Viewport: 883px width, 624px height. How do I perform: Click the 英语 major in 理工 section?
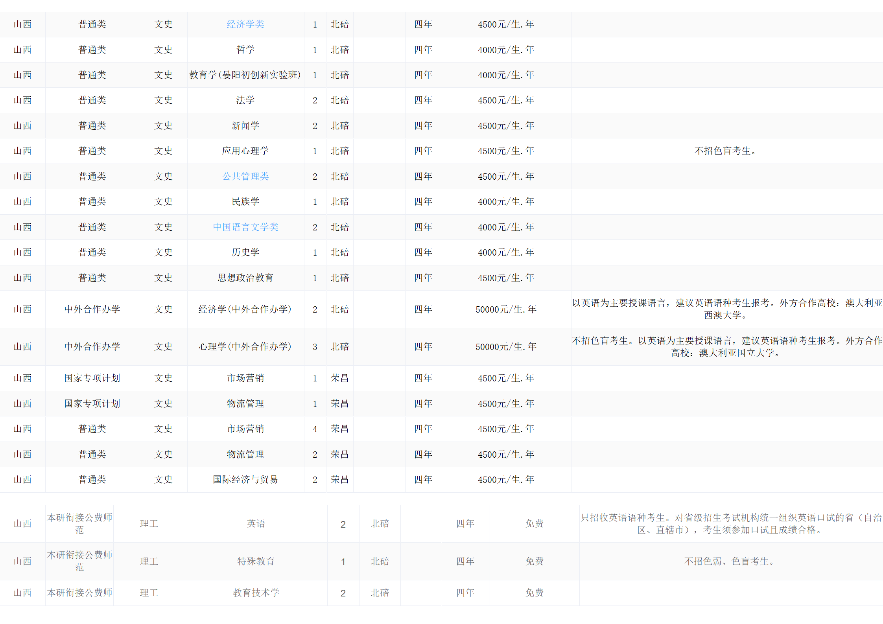coord(256,524)
